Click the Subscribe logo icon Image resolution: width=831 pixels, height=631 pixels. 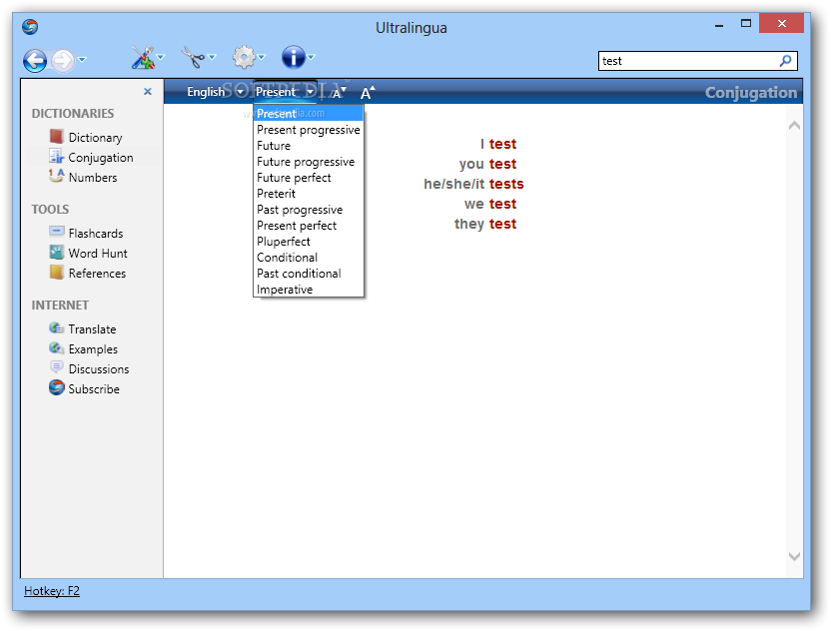(x=56, y=387)
